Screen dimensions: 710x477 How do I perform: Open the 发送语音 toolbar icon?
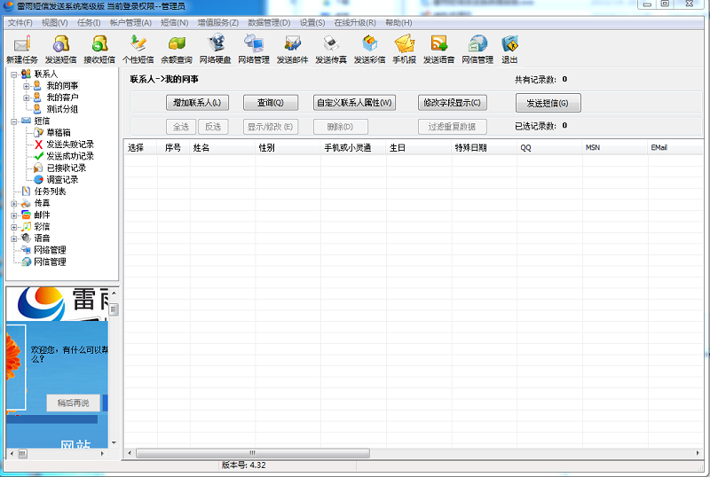[438, 49]
